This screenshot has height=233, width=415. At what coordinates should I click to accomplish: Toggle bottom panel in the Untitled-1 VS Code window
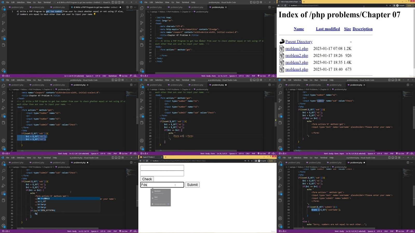[116, 2]
